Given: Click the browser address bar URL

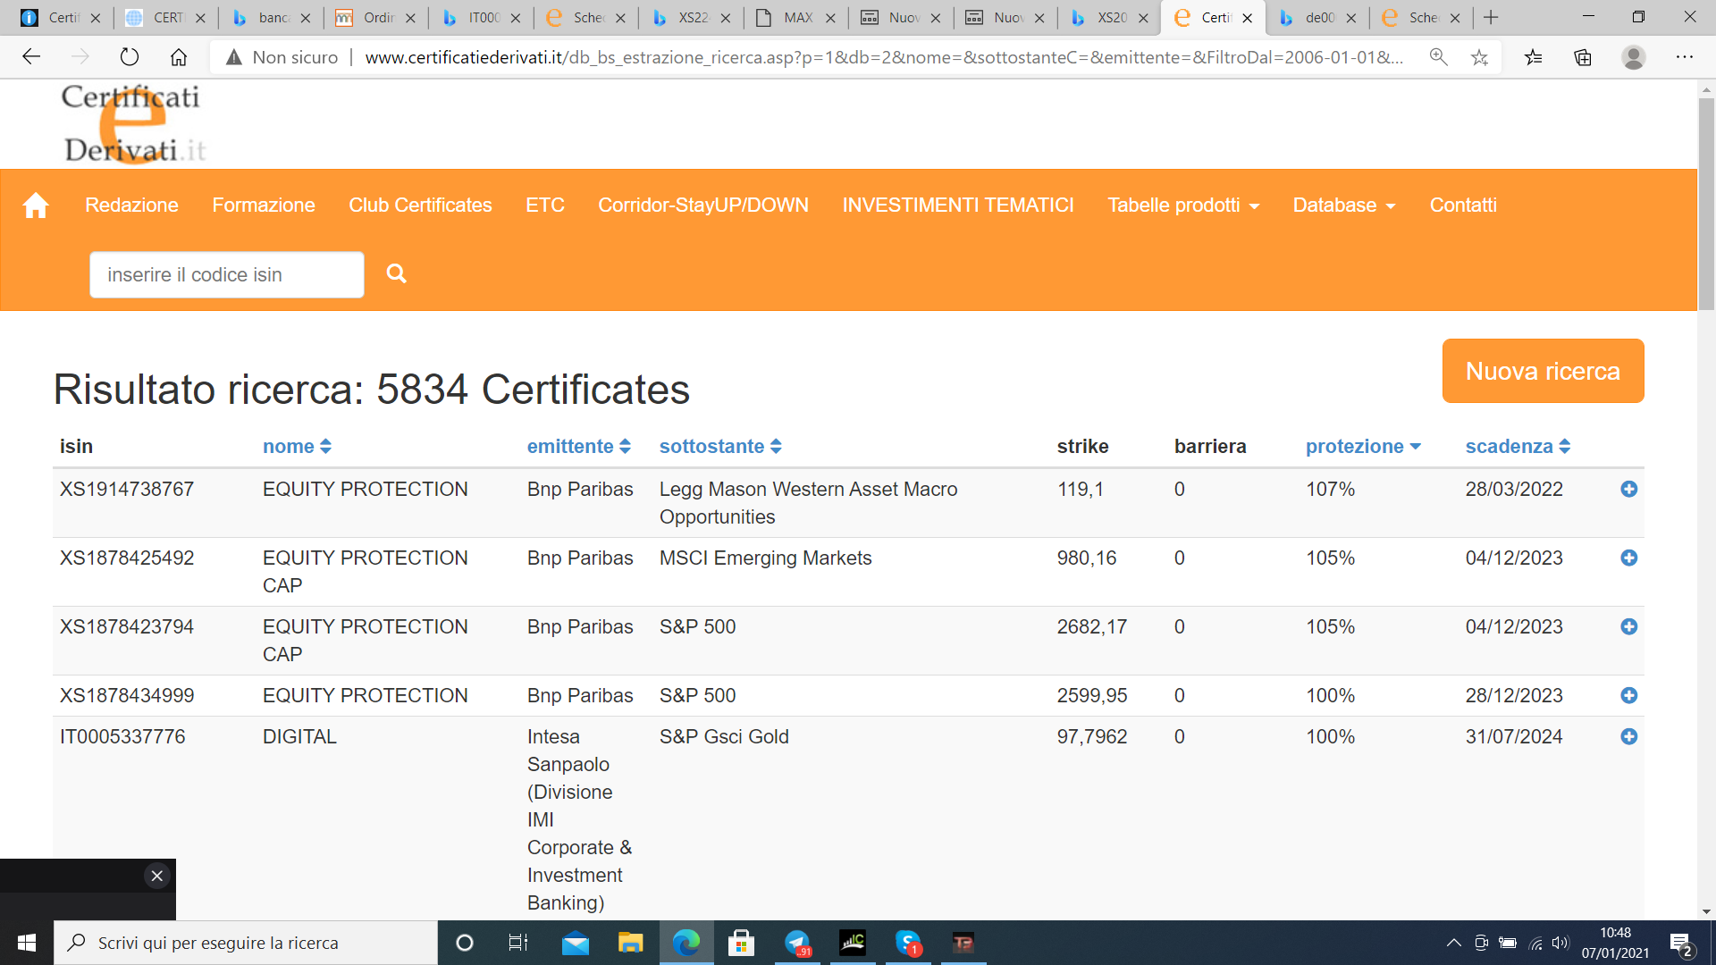Looking at the screenshot, I should pyautogui.click(x=883, y=57).
